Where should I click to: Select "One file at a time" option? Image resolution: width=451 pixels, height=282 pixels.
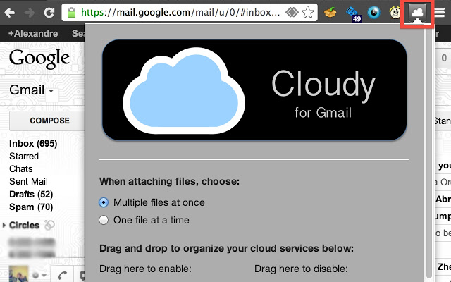(104, 220)
